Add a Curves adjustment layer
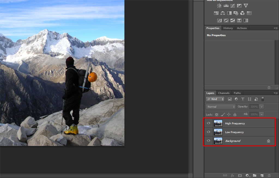This screenshot has height=178, width=279. click(233, 6)
